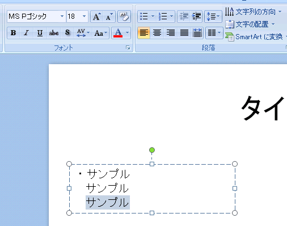
Task: Open character spacing AV dropdown
Action: (83, 33)
